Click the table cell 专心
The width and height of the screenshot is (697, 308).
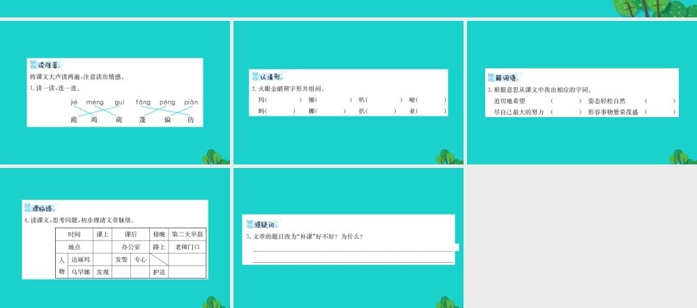(140, 259)
